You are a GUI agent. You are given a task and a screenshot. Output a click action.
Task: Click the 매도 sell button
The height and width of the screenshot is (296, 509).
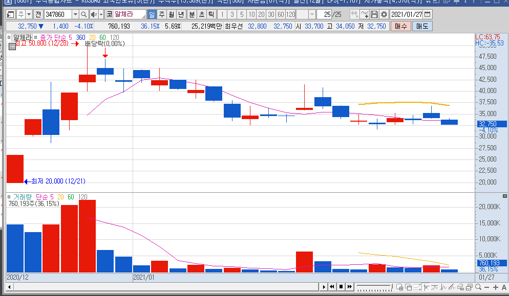click(422, 26)
